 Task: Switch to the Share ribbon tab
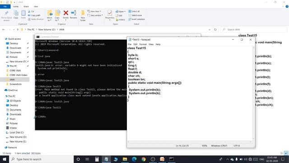pos(26,6)
